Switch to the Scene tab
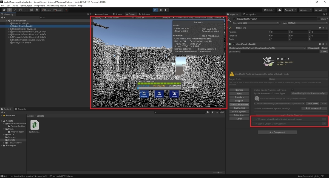Viewport: 329px width, 178px height. [117, 14]
